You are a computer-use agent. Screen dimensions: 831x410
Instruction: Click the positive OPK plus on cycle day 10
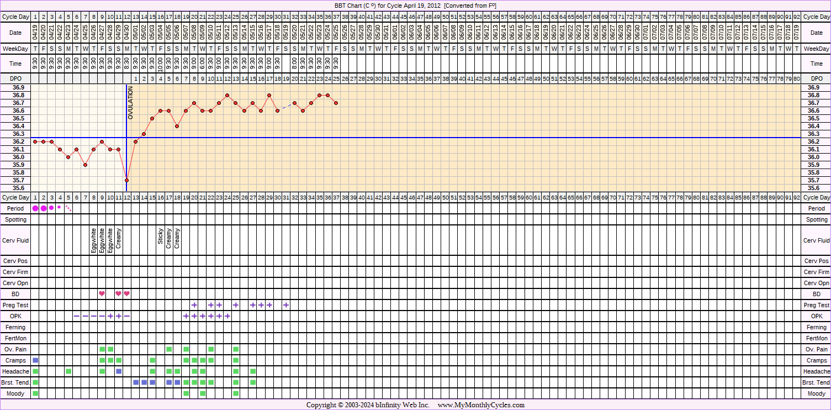[110, 316]
